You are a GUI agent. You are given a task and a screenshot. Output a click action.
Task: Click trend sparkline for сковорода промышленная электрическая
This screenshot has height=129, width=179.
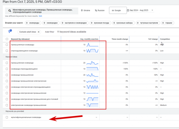[92, 81]
